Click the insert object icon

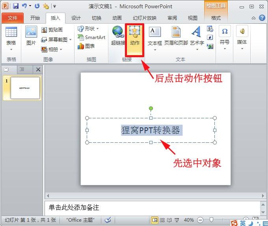pyautogui.click(x=210, y=46)
